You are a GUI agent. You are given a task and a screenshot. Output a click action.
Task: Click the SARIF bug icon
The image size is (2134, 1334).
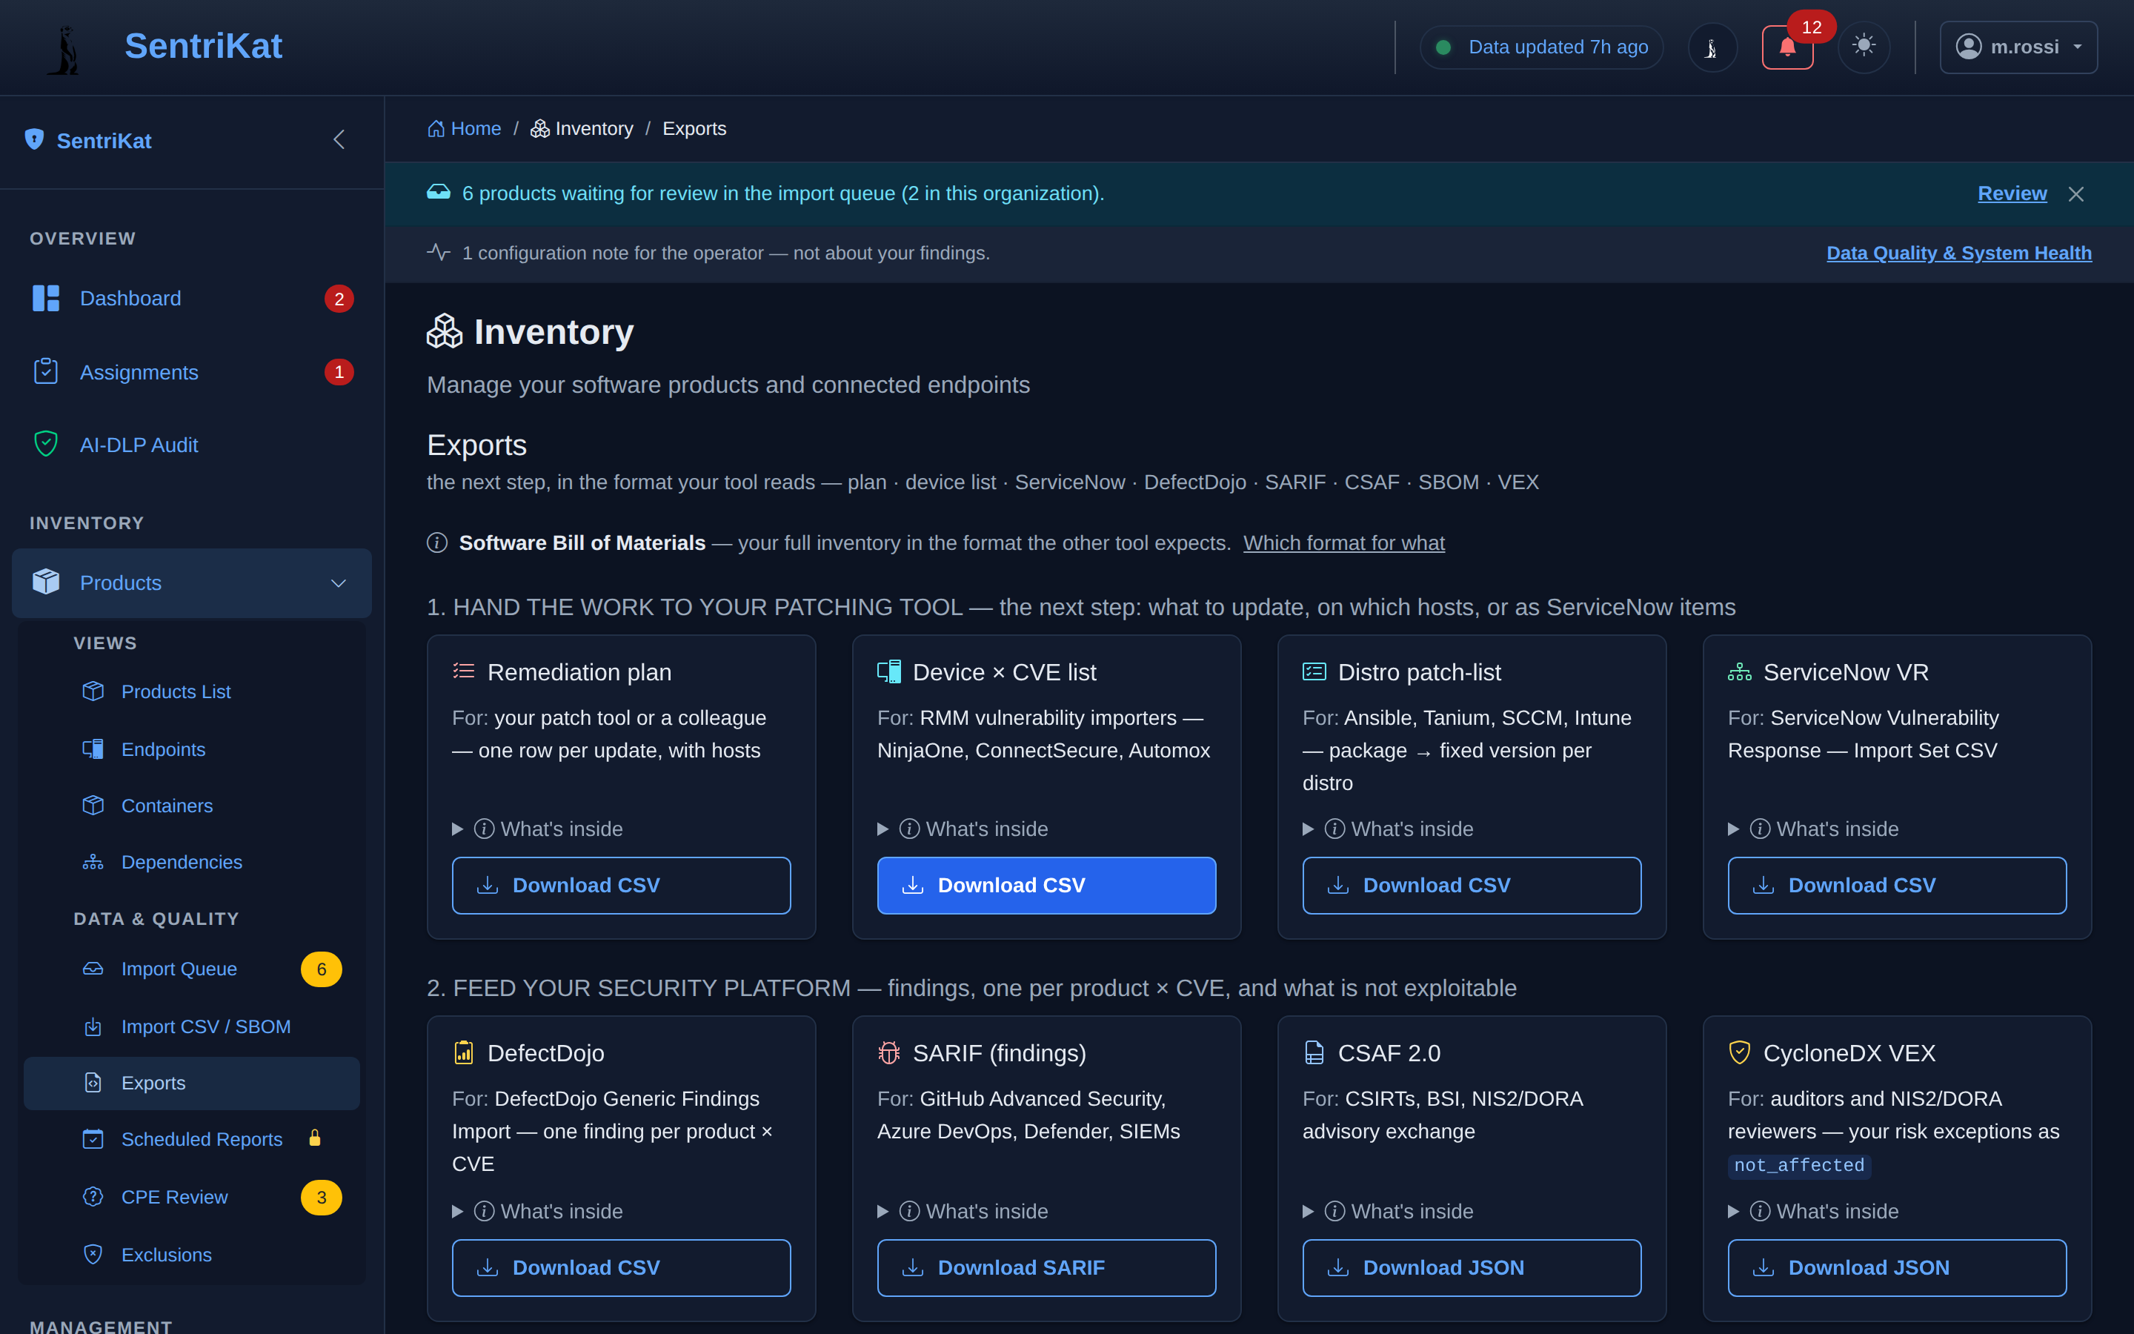889,1052
